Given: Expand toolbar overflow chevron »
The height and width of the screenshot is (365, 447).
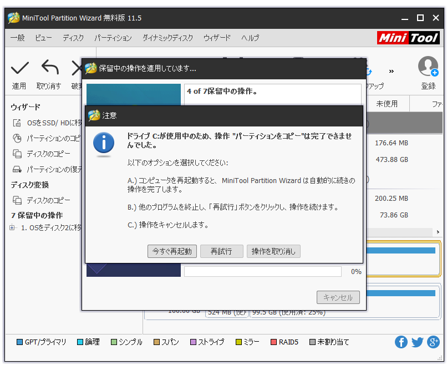Looking at the screenshot, I should (x=392, y=72).
